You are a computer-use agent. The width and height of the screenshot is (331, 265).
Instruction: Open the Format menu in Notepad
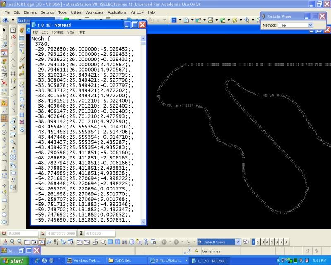pos(58,32)
